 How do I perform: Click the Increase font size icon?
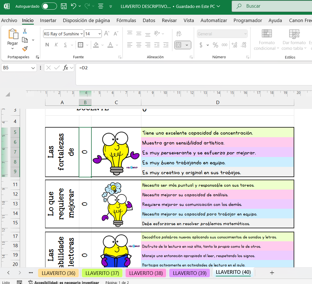[107, 34]
